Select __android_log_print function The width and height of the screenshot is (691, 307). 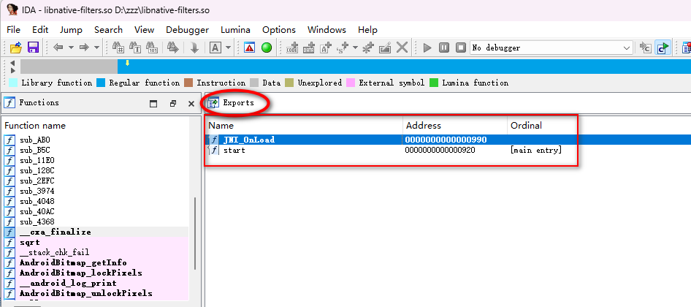[96, 283]
